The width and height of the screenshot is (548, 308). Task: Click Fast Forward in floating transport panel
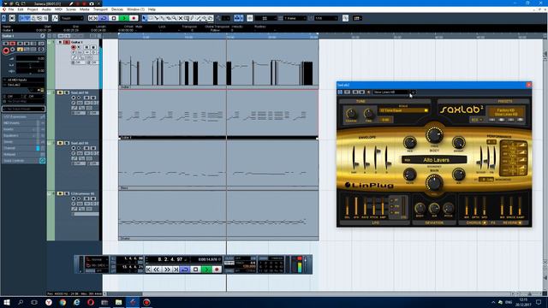167,269
